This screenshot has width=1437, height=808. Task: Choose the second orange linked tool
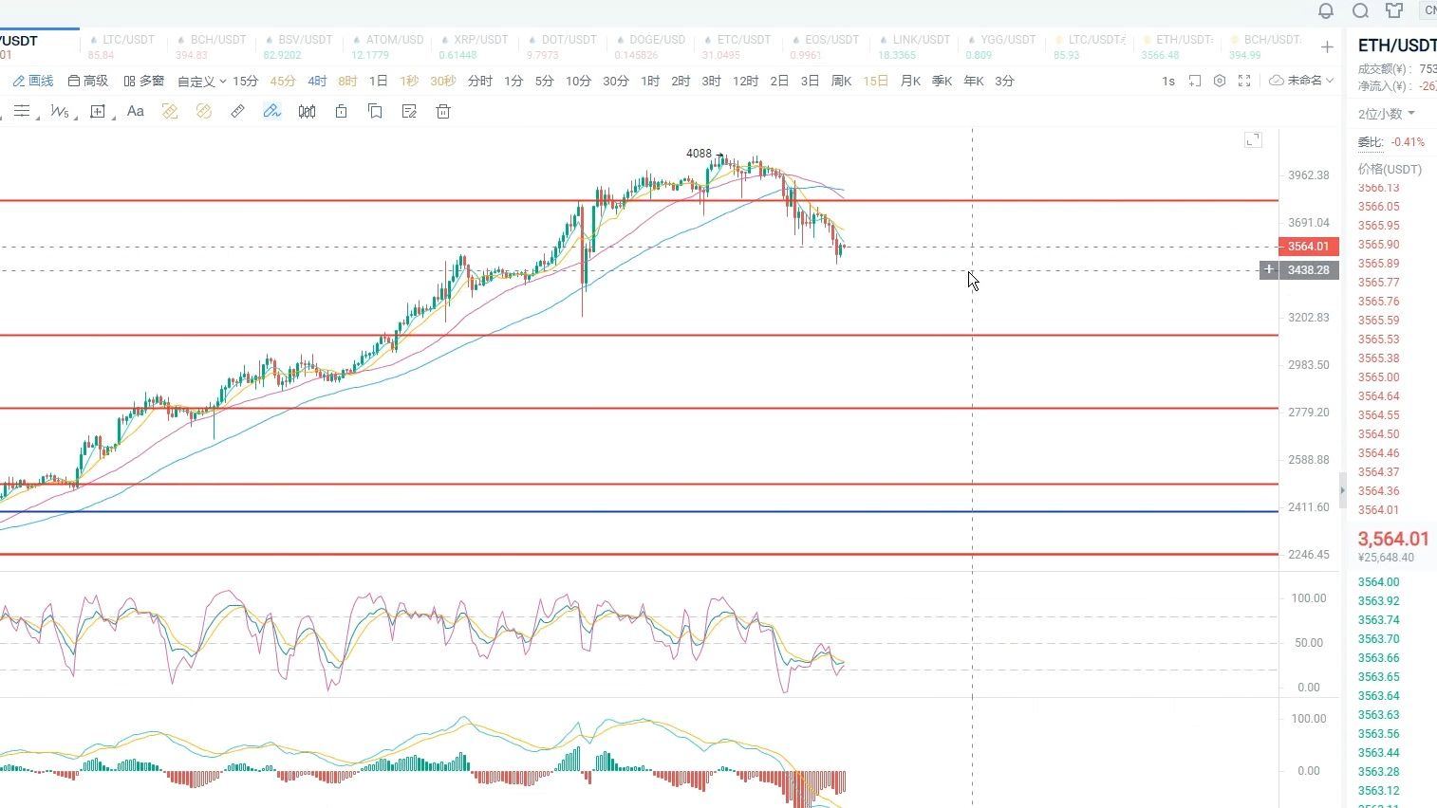pyautogui.click(x=203, y=112)
